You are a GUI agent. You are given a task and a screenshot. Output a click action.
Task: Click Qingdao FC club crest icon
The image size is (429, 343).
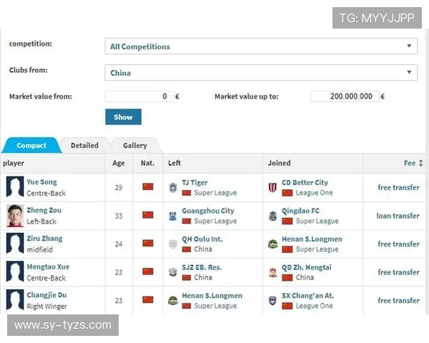272,216
